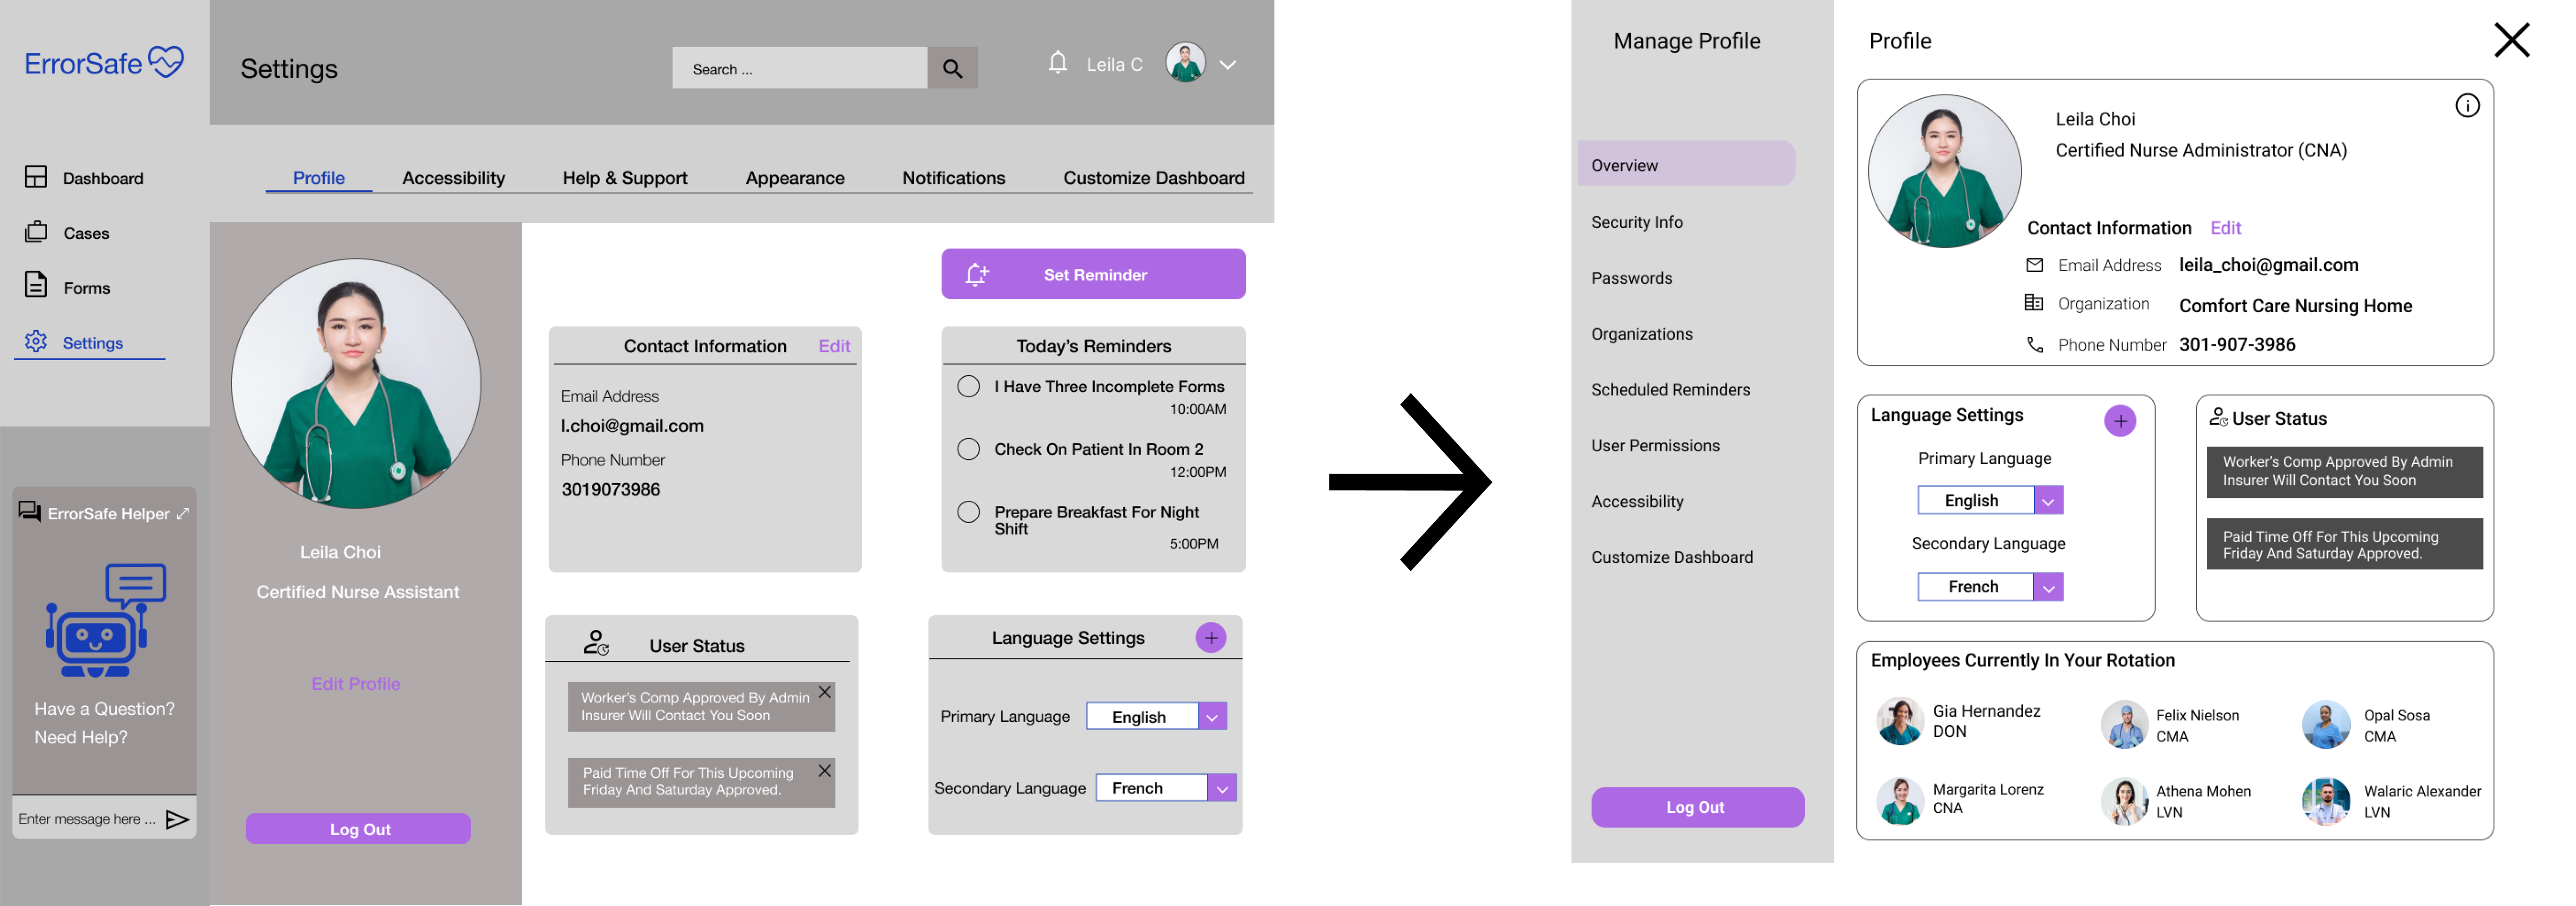This screenshot has height=906, width=2576.
Task: Select Overview in Manage Profile menu
Action: 1686,164
